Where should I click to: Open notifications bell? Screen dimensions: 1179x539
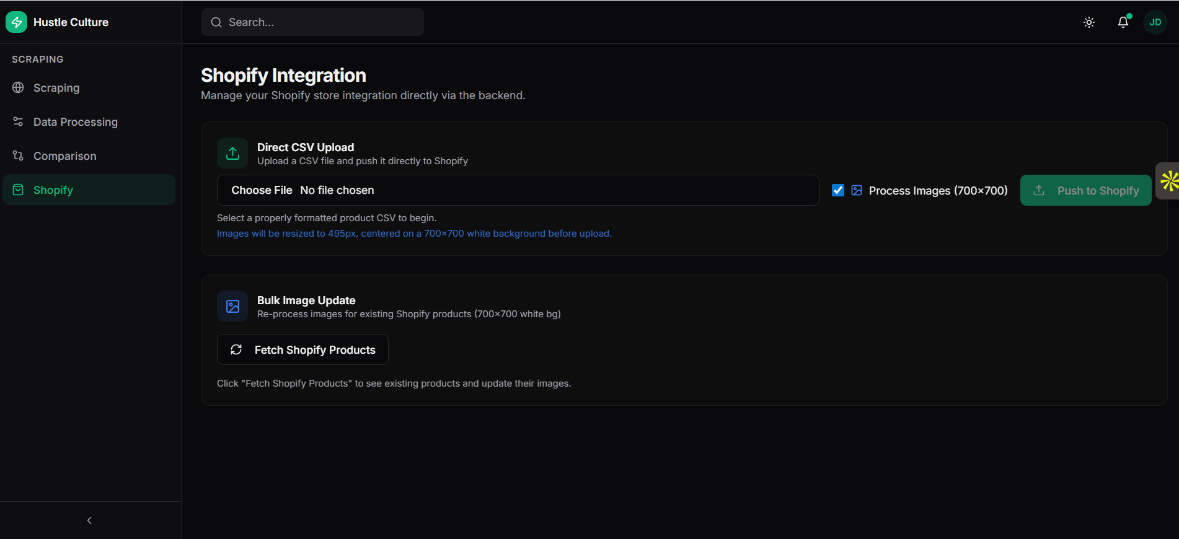(x=1123, y=22)
